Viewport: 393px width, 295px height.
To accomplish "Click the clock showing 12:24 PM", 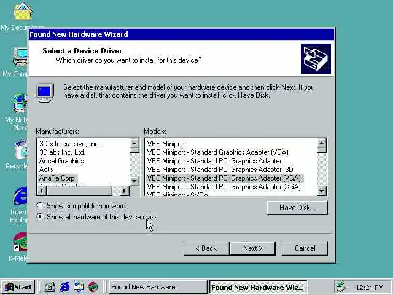I will point(370,288).
